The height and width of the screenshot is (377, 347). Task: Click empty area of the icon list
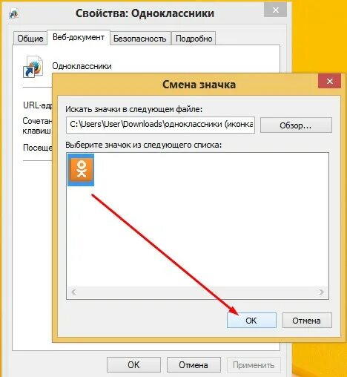tap(210, 223)
